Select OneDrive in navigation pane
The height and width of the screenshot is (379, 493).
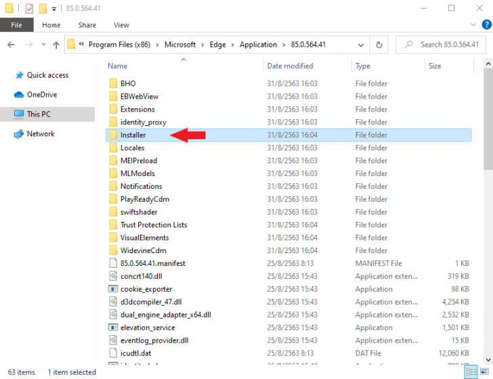[42, 95]
